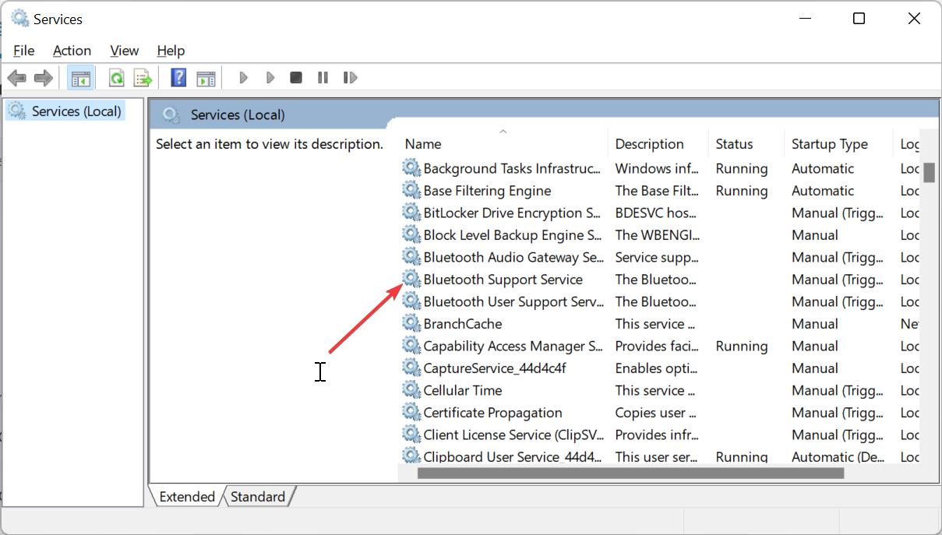Open the File menu
This screenshot has height=535, width=942.
24,51
